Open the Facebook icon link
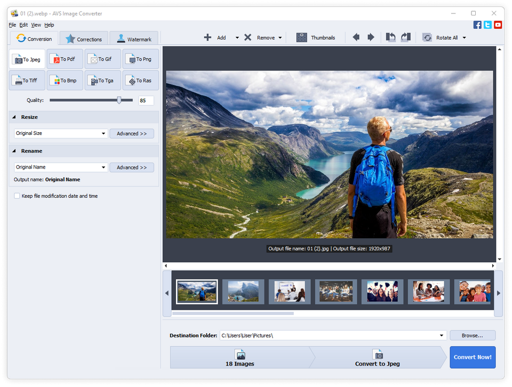Image resolution: width=512 pixels, height=387 pixels. click(x=477, y=25)
